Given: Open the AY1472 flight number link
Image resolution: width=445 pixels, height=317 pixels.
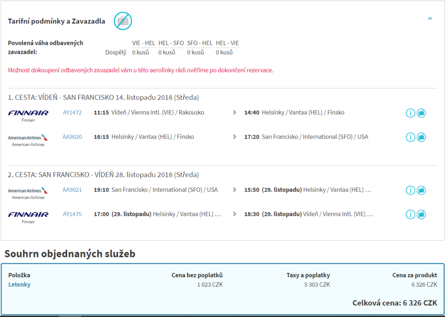Looking at the screenshot, I should pos(72,112).
